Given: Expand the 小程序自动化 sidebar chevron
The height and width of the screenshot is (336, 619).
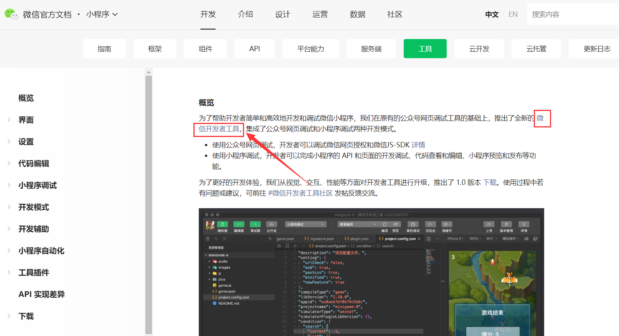Looking at the screenshot, I should pyautogui.click(x=9, y=251).
